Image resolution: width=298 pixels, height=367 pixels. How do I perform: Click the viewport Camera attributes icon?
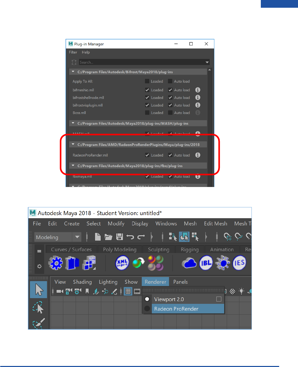pyautogui.click(x=78, y=291)
